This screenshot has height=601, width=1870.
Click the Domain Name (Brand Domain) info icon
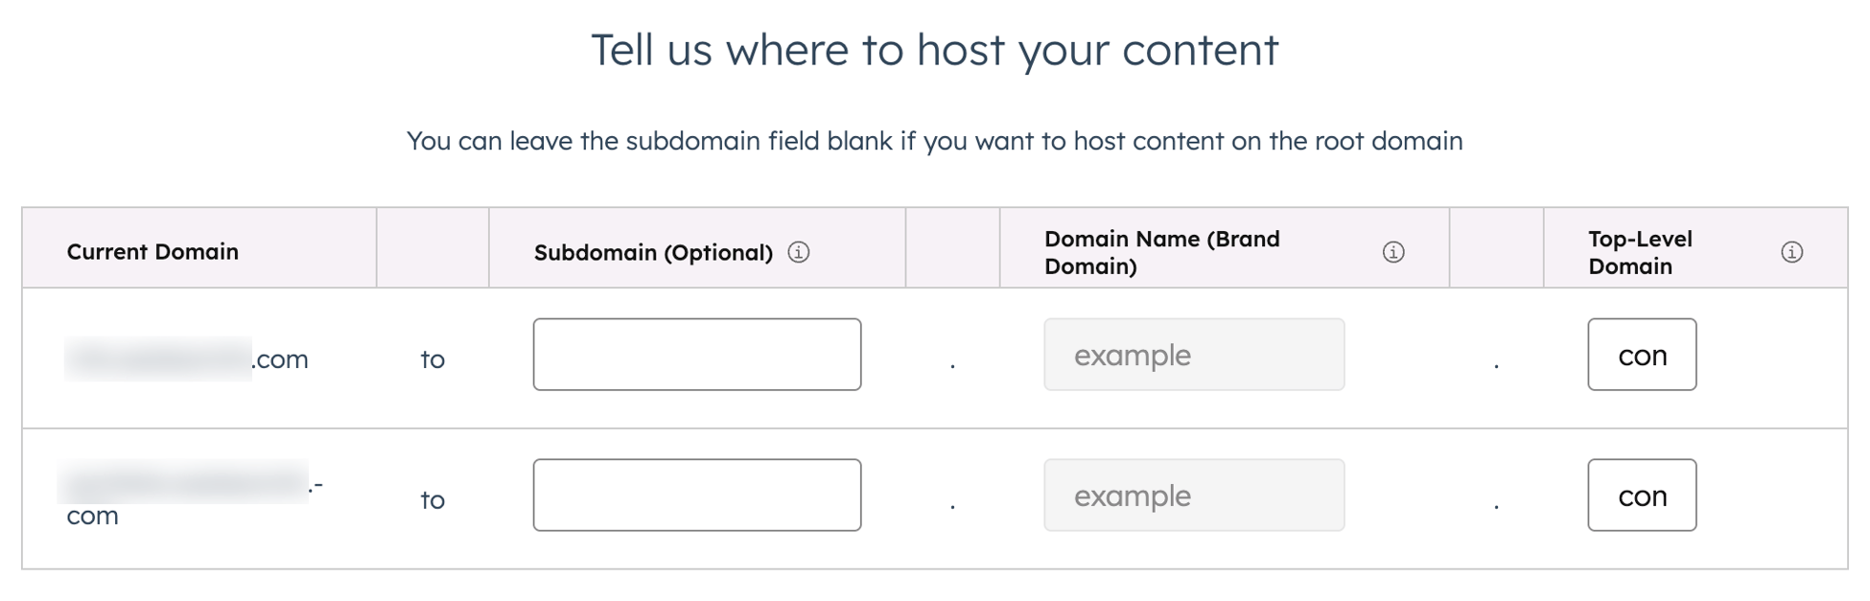tap(1393, 252)
